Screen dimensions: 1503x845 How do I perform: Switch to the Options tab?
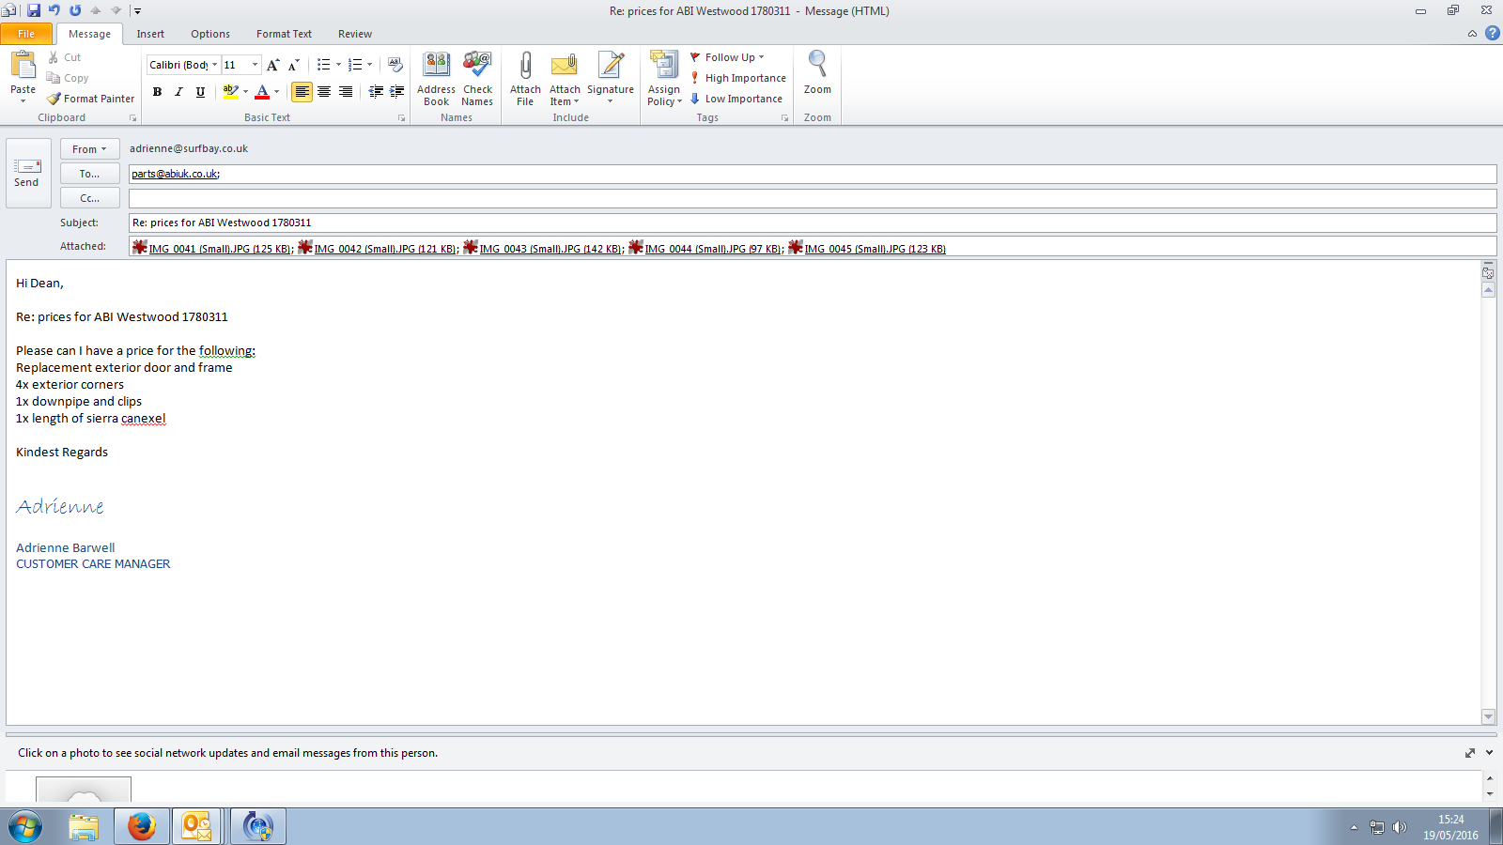click(x=210, y=34)
